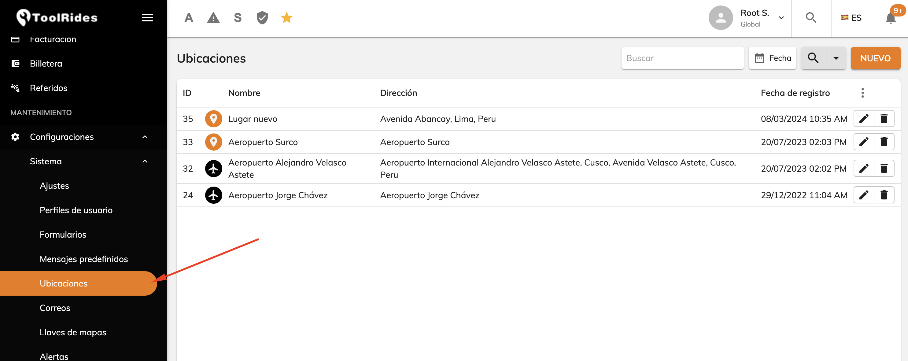Go to Mensajes predefinidos menu item

[83, 259]
